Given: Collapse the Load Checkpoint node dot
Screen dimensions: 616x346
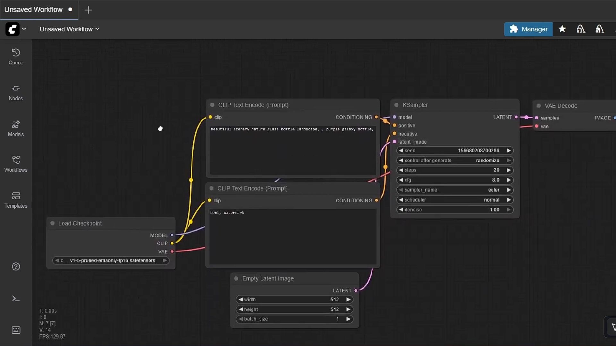Looking at the screenshot, I should tap(52, 223).
